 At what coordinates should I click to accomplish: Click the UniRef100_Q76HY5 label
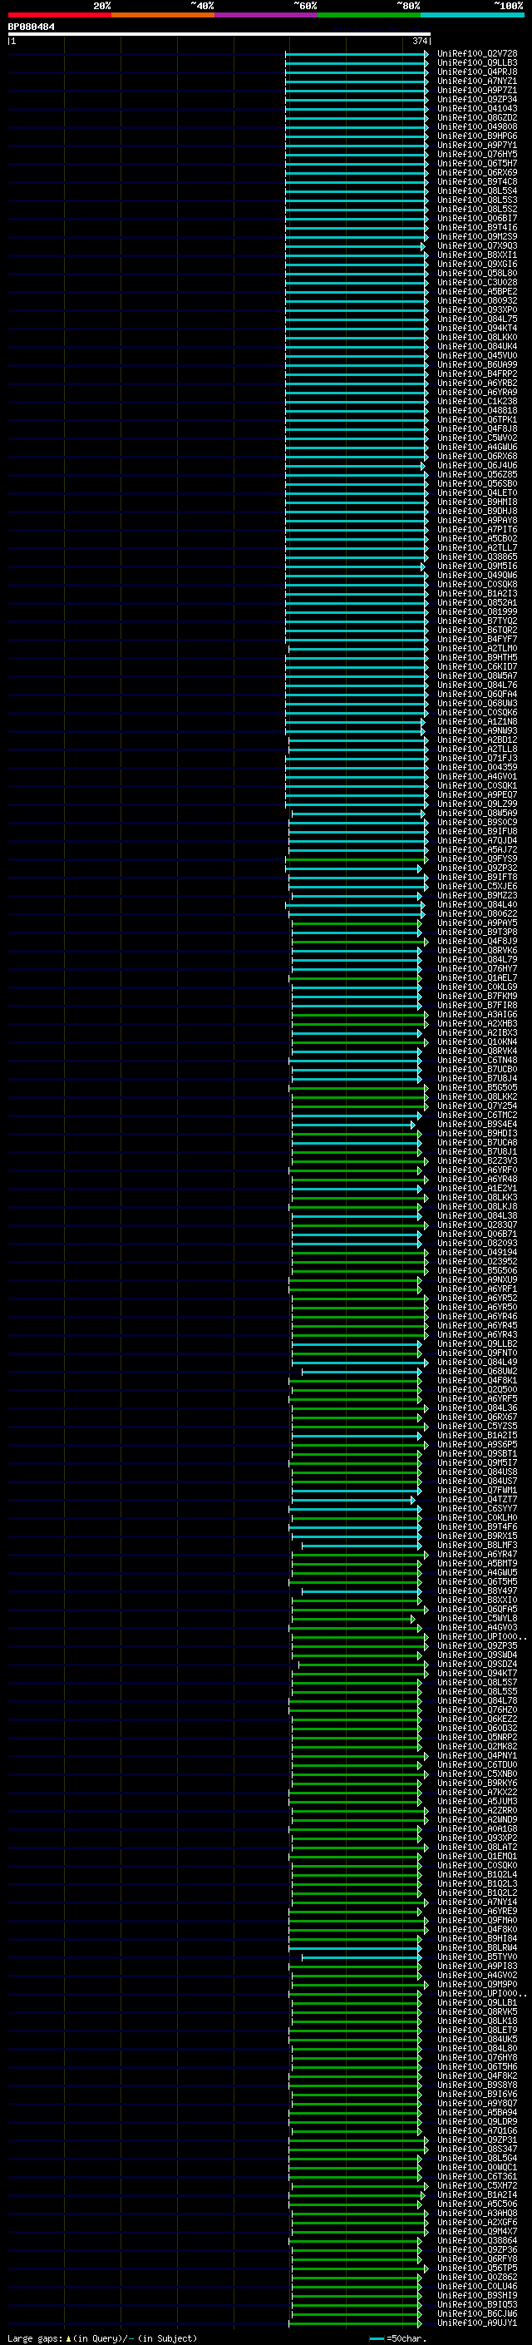[477, 154]
